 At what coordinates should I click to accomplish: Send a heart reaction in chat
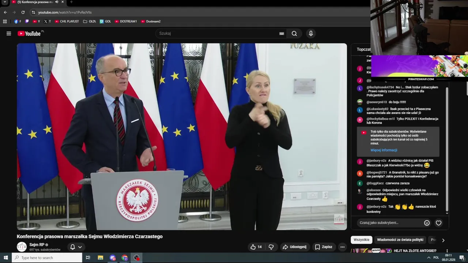pos(439,223)
